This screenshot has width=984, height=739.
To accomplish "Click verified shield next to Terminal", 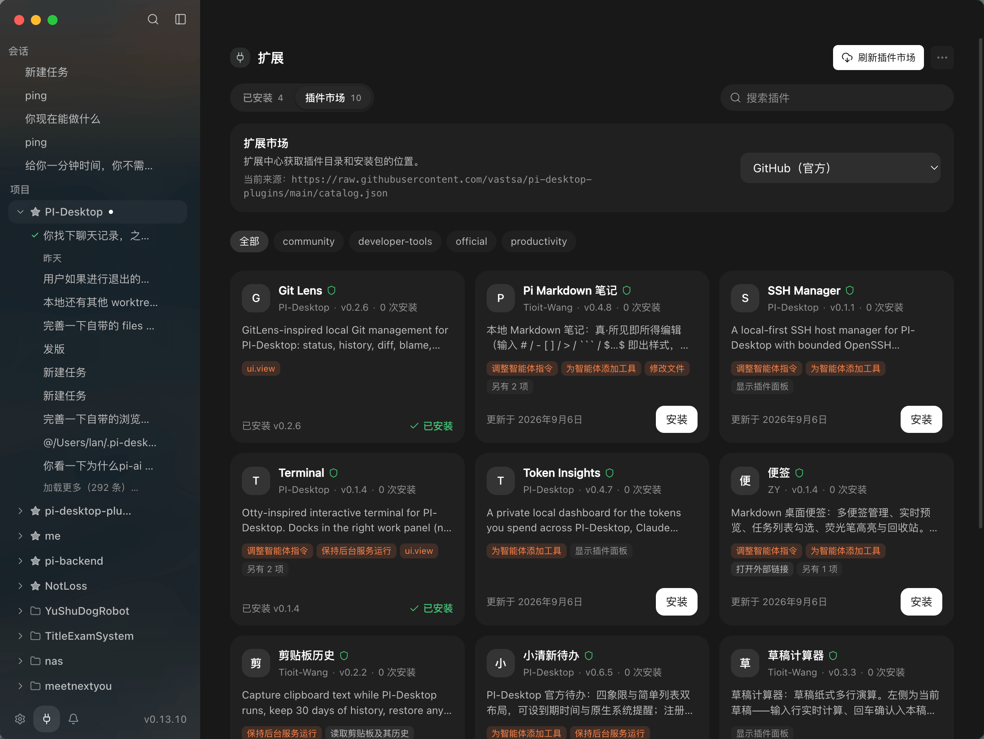I will tap(334, 473).
